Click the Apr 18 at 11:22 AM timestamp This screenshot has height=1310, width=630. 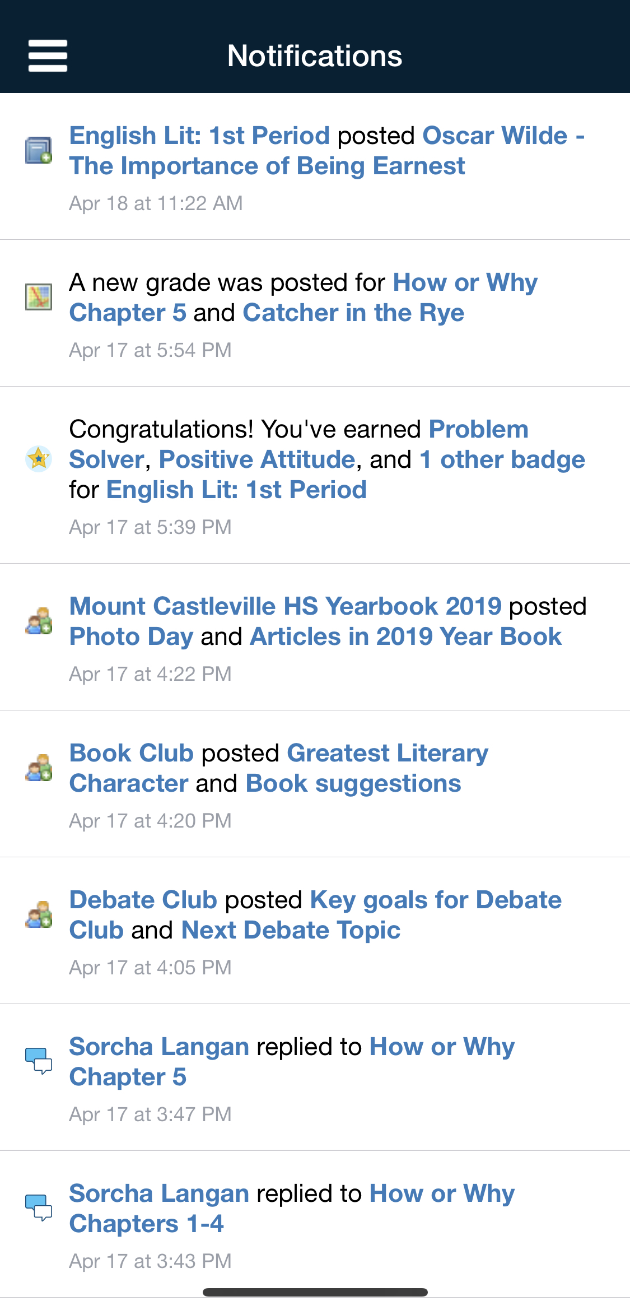pos(156,203)
